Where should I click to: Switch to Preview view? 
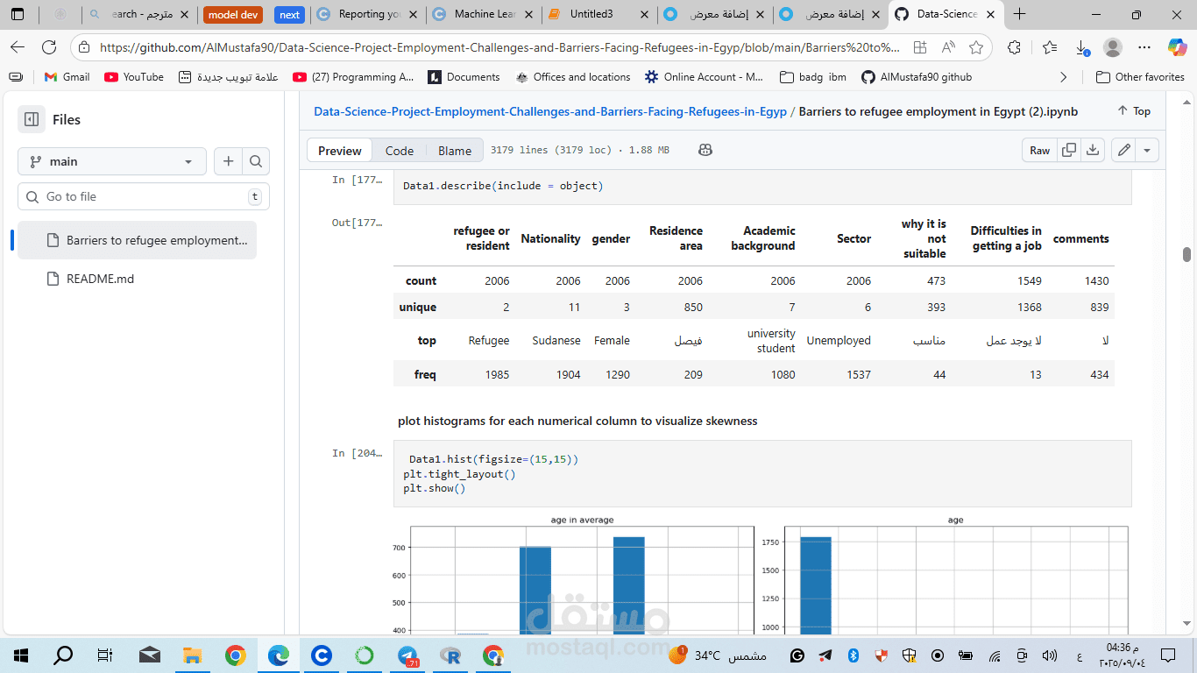click(x=339, y=151)
